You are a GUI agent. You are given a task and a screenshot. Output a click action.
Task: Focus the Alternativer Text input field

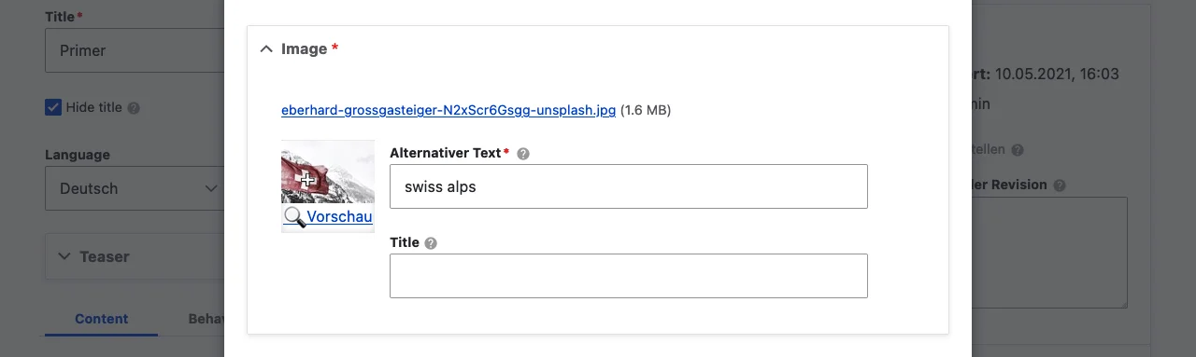tap(629, 186)
